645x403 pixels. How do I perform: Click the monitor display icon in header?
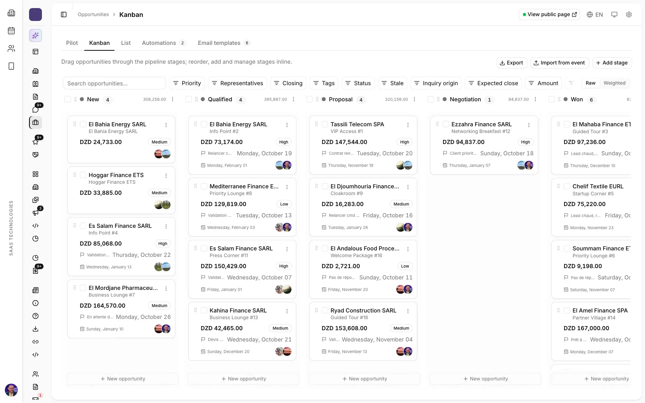pos(614,15)
